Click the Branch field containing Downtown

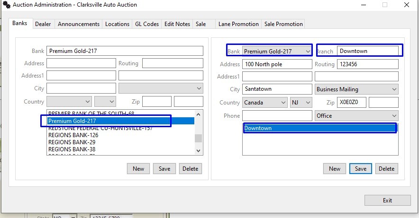pyautogui.click(x=367, y=51)
